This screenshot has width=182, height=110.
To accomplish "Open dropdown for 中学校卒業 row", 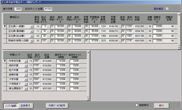I will [x=26, y=61].
